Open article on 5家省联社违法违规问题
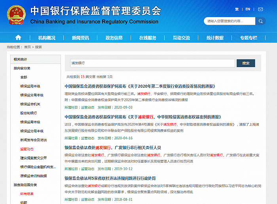 (110, 178)
